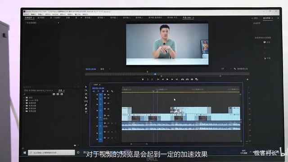Click the Lift button
The height and width of the screenshot is (162, 288).
click(182, 79)
